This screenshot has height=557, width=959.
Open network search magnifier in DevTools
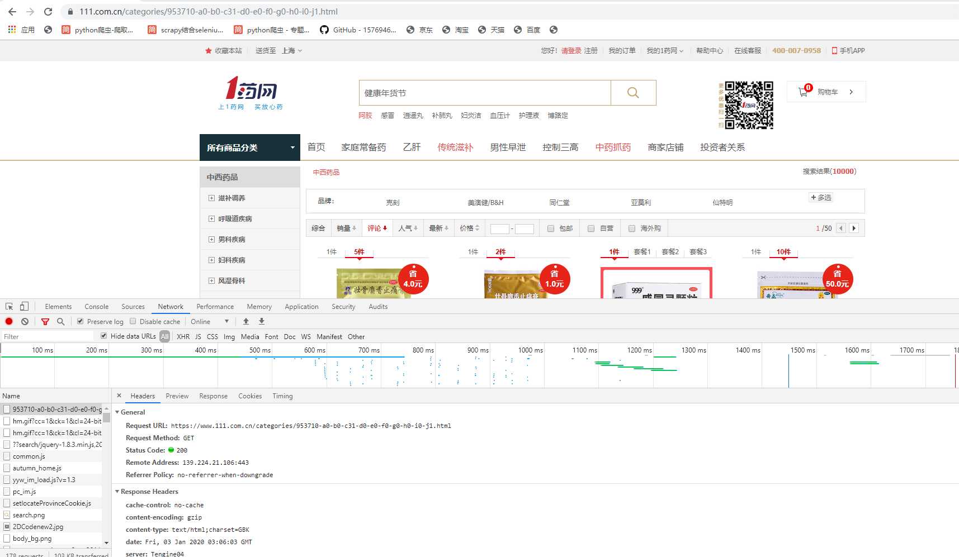[61, 321]
